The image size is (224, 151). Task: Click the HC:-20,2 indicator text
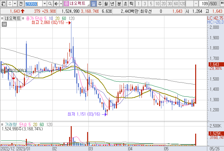[x=215, y=22]
